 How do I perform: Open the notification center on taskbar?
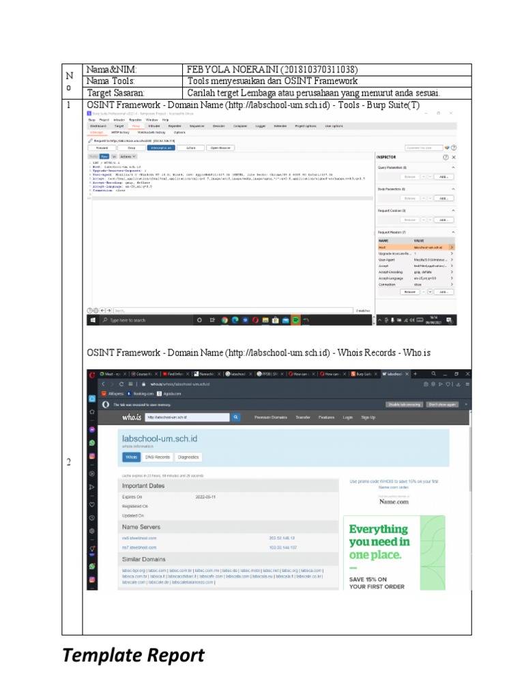(x=449, y=320)
